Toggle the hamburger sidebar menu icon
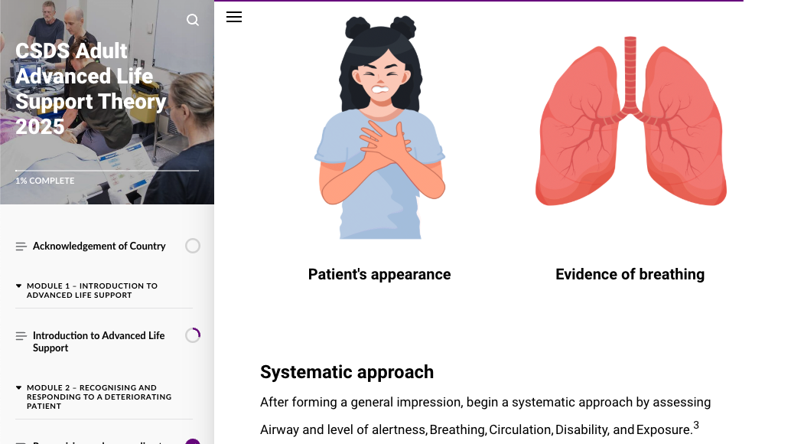791x444 pixels. click(x=234, y=17)
